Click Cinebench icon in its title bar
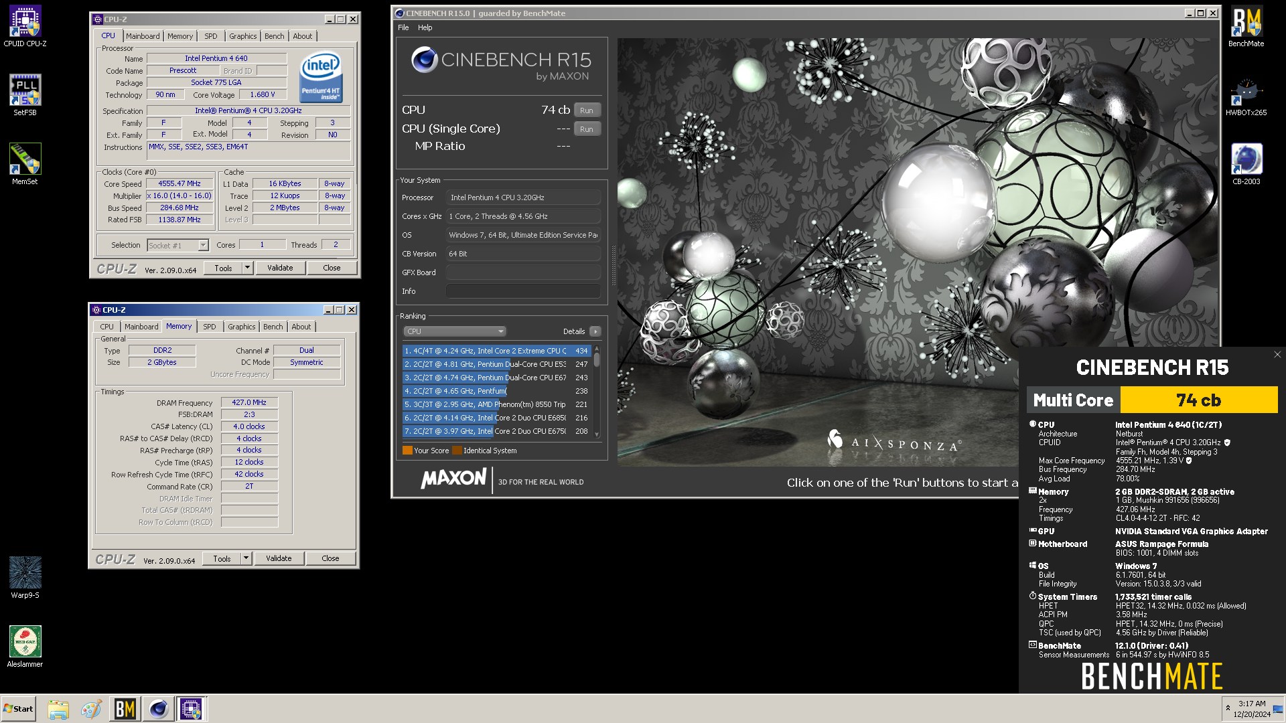The height and width of the screenshot is (723, 1286). [400, 13]
